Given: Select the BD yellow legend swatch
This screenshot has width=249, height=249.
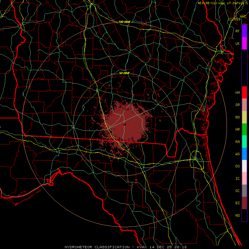Looking at the screenshot, I should click(x=244, y=117).
